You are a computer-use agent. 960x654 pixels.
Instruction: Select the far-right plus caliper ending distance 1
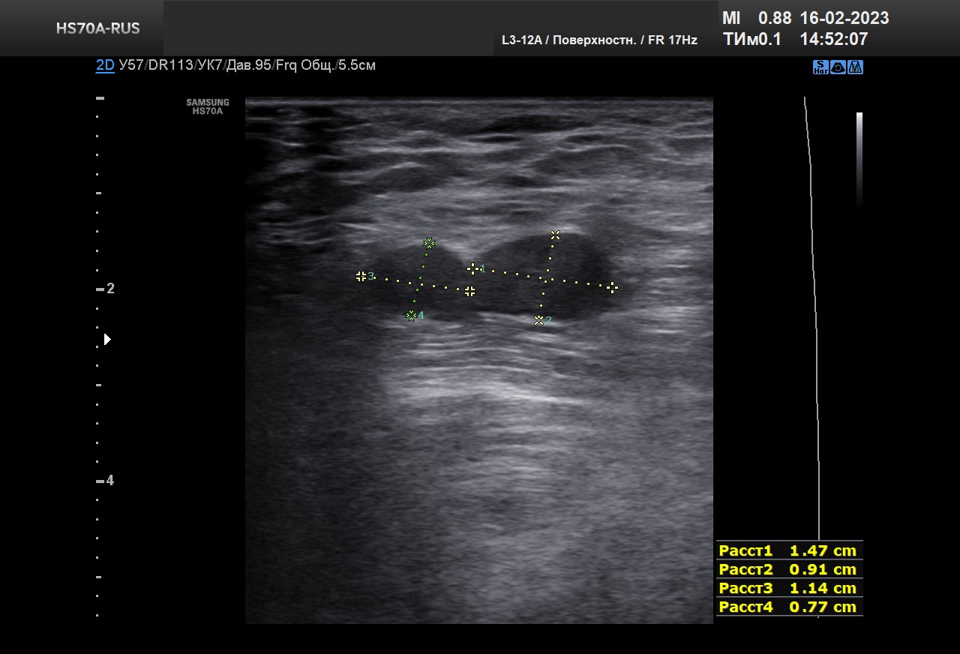612,286
